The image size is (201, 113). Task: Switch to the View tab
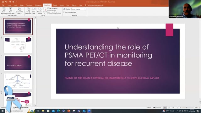point(68,5)
